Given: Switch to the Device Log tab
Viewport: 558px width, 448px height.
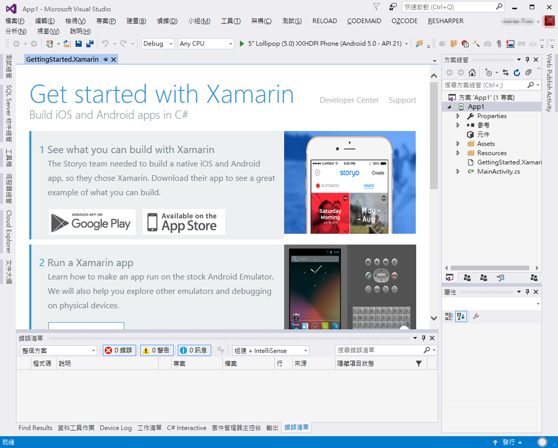Looking at the screenshot, I should [x=116, y=428].
